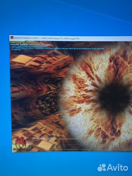Screen dimensions: 132x176
Task: Click the F1 toggle help overlay text
Action: point(16,50)
